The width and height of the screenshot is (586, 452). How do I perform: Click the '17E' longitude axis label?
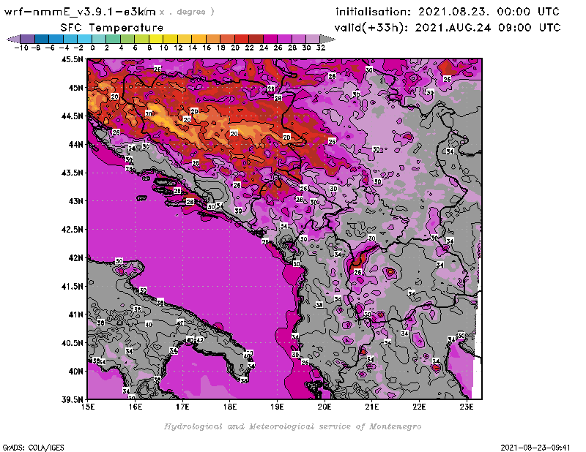(x=182, y=407)
